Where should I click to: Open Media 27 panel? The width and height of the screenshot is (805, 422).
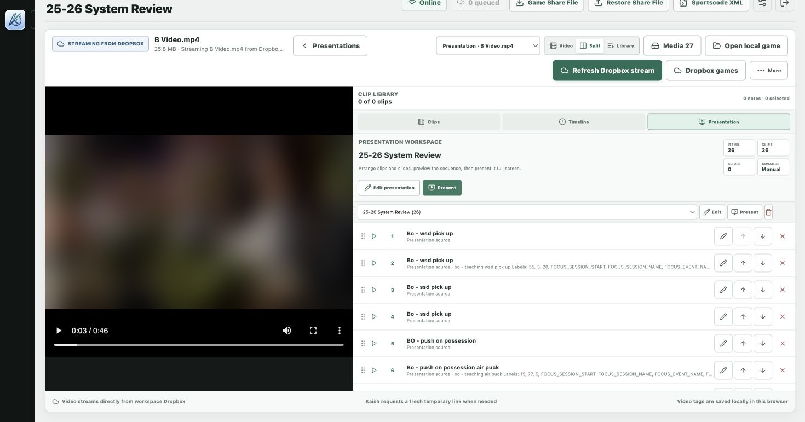pos(672,46)
